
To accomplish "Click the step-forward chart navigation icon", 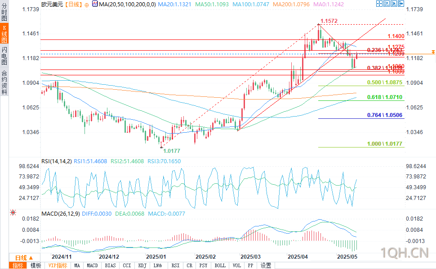I will pyautogui.click(x=393, y=4).
